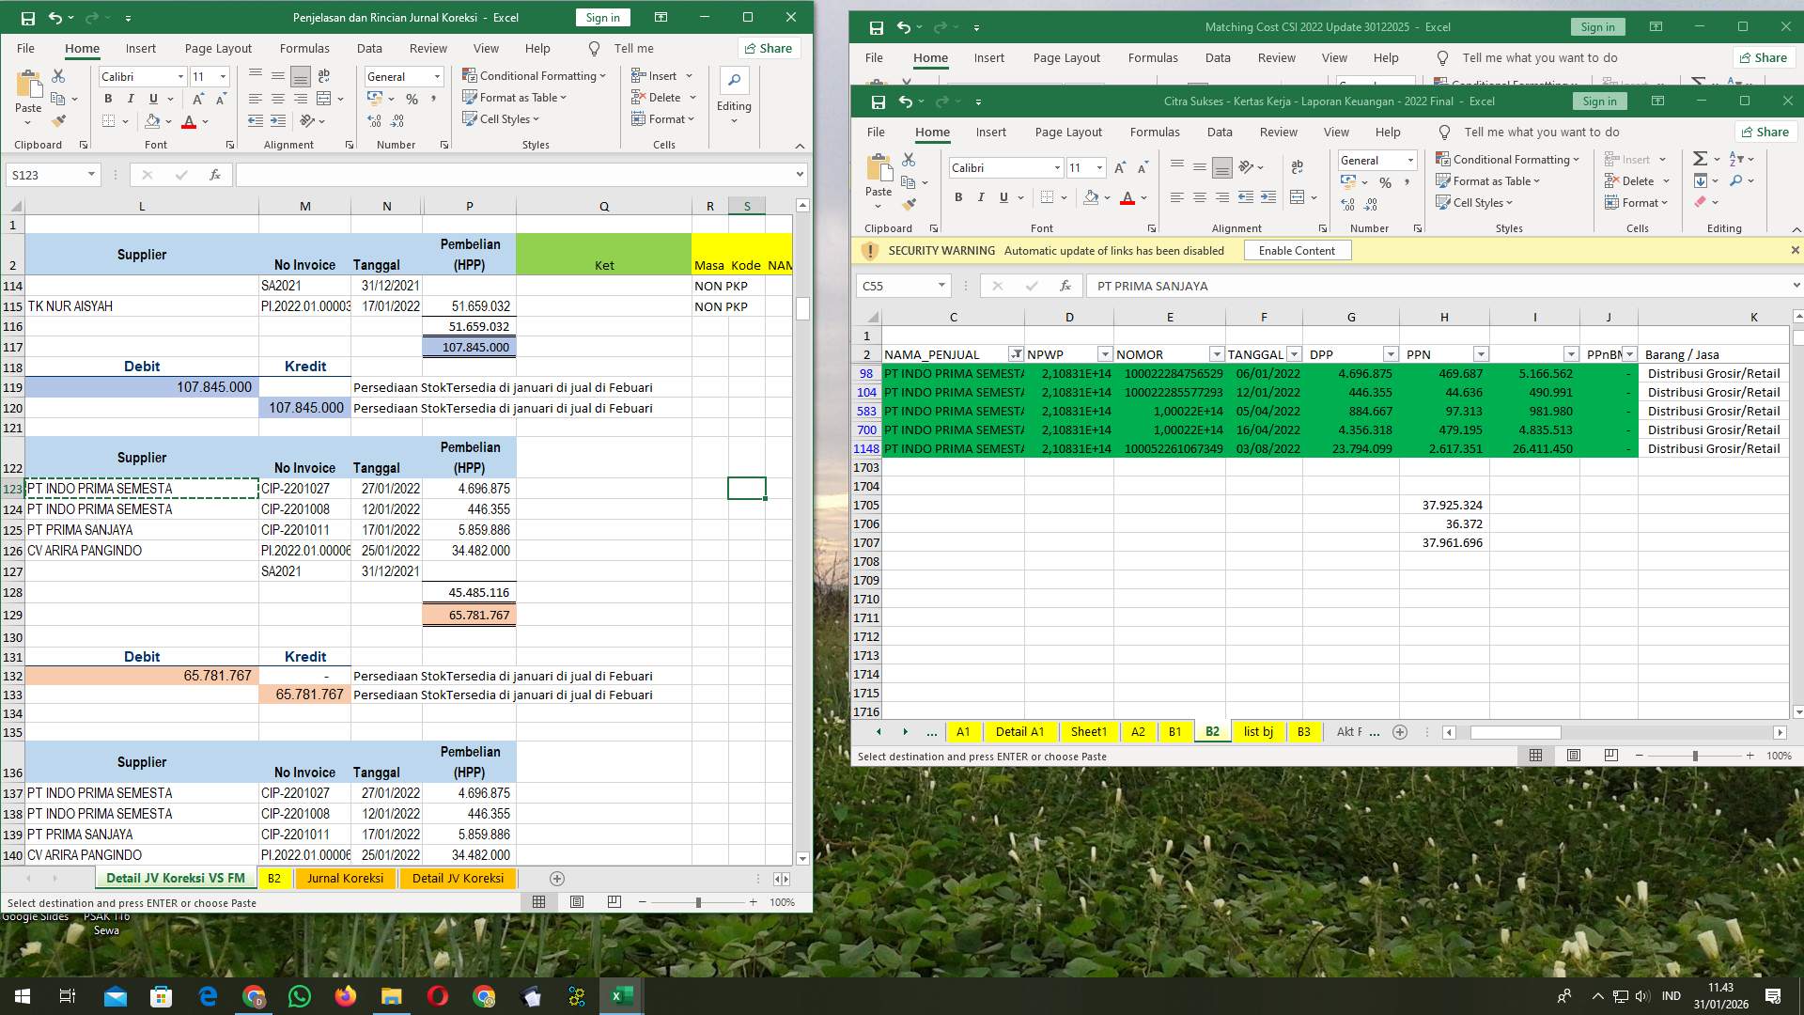Toggle Bold formatting on the selection

[x=958, y=197]
